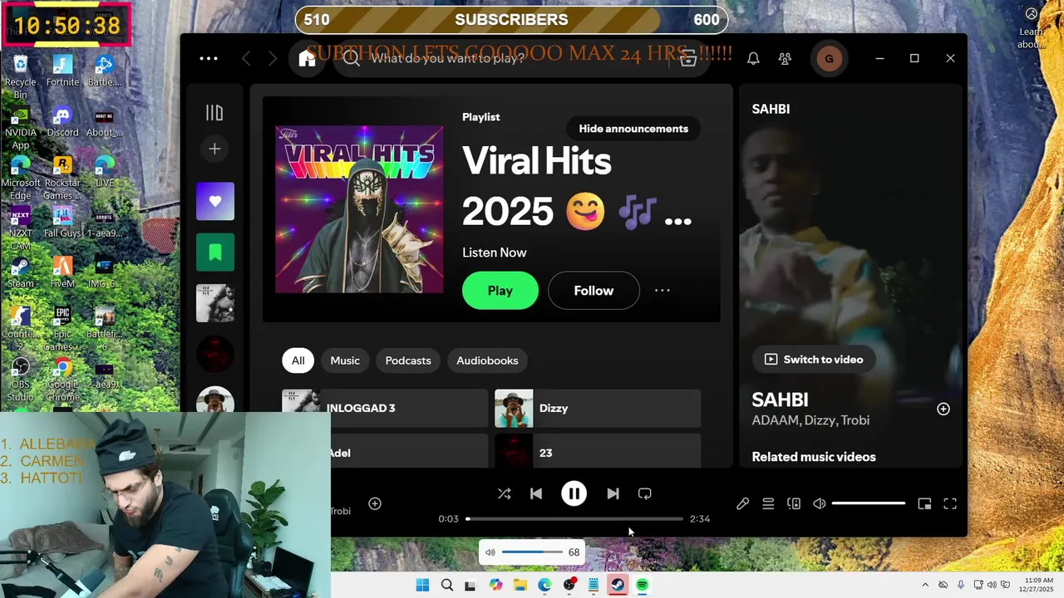
Task: Open Steam desktop shortcut
Action: click(20, 272)
